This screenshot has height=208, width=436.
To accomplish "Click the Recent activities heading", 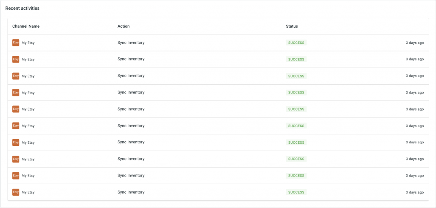I will tap(22, 9).
